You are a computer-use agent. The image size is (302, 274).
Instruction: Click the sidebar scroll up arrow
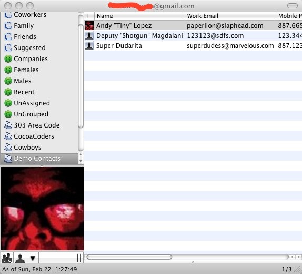tap(80, 155)
